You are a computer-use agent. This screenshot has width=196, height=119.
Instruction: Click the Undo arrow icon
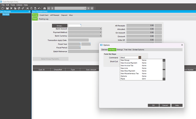pyautogui.click(x=39, y=8)
